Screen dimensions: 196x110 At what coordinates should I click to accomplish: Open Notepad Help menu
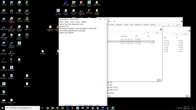(84, 22)
